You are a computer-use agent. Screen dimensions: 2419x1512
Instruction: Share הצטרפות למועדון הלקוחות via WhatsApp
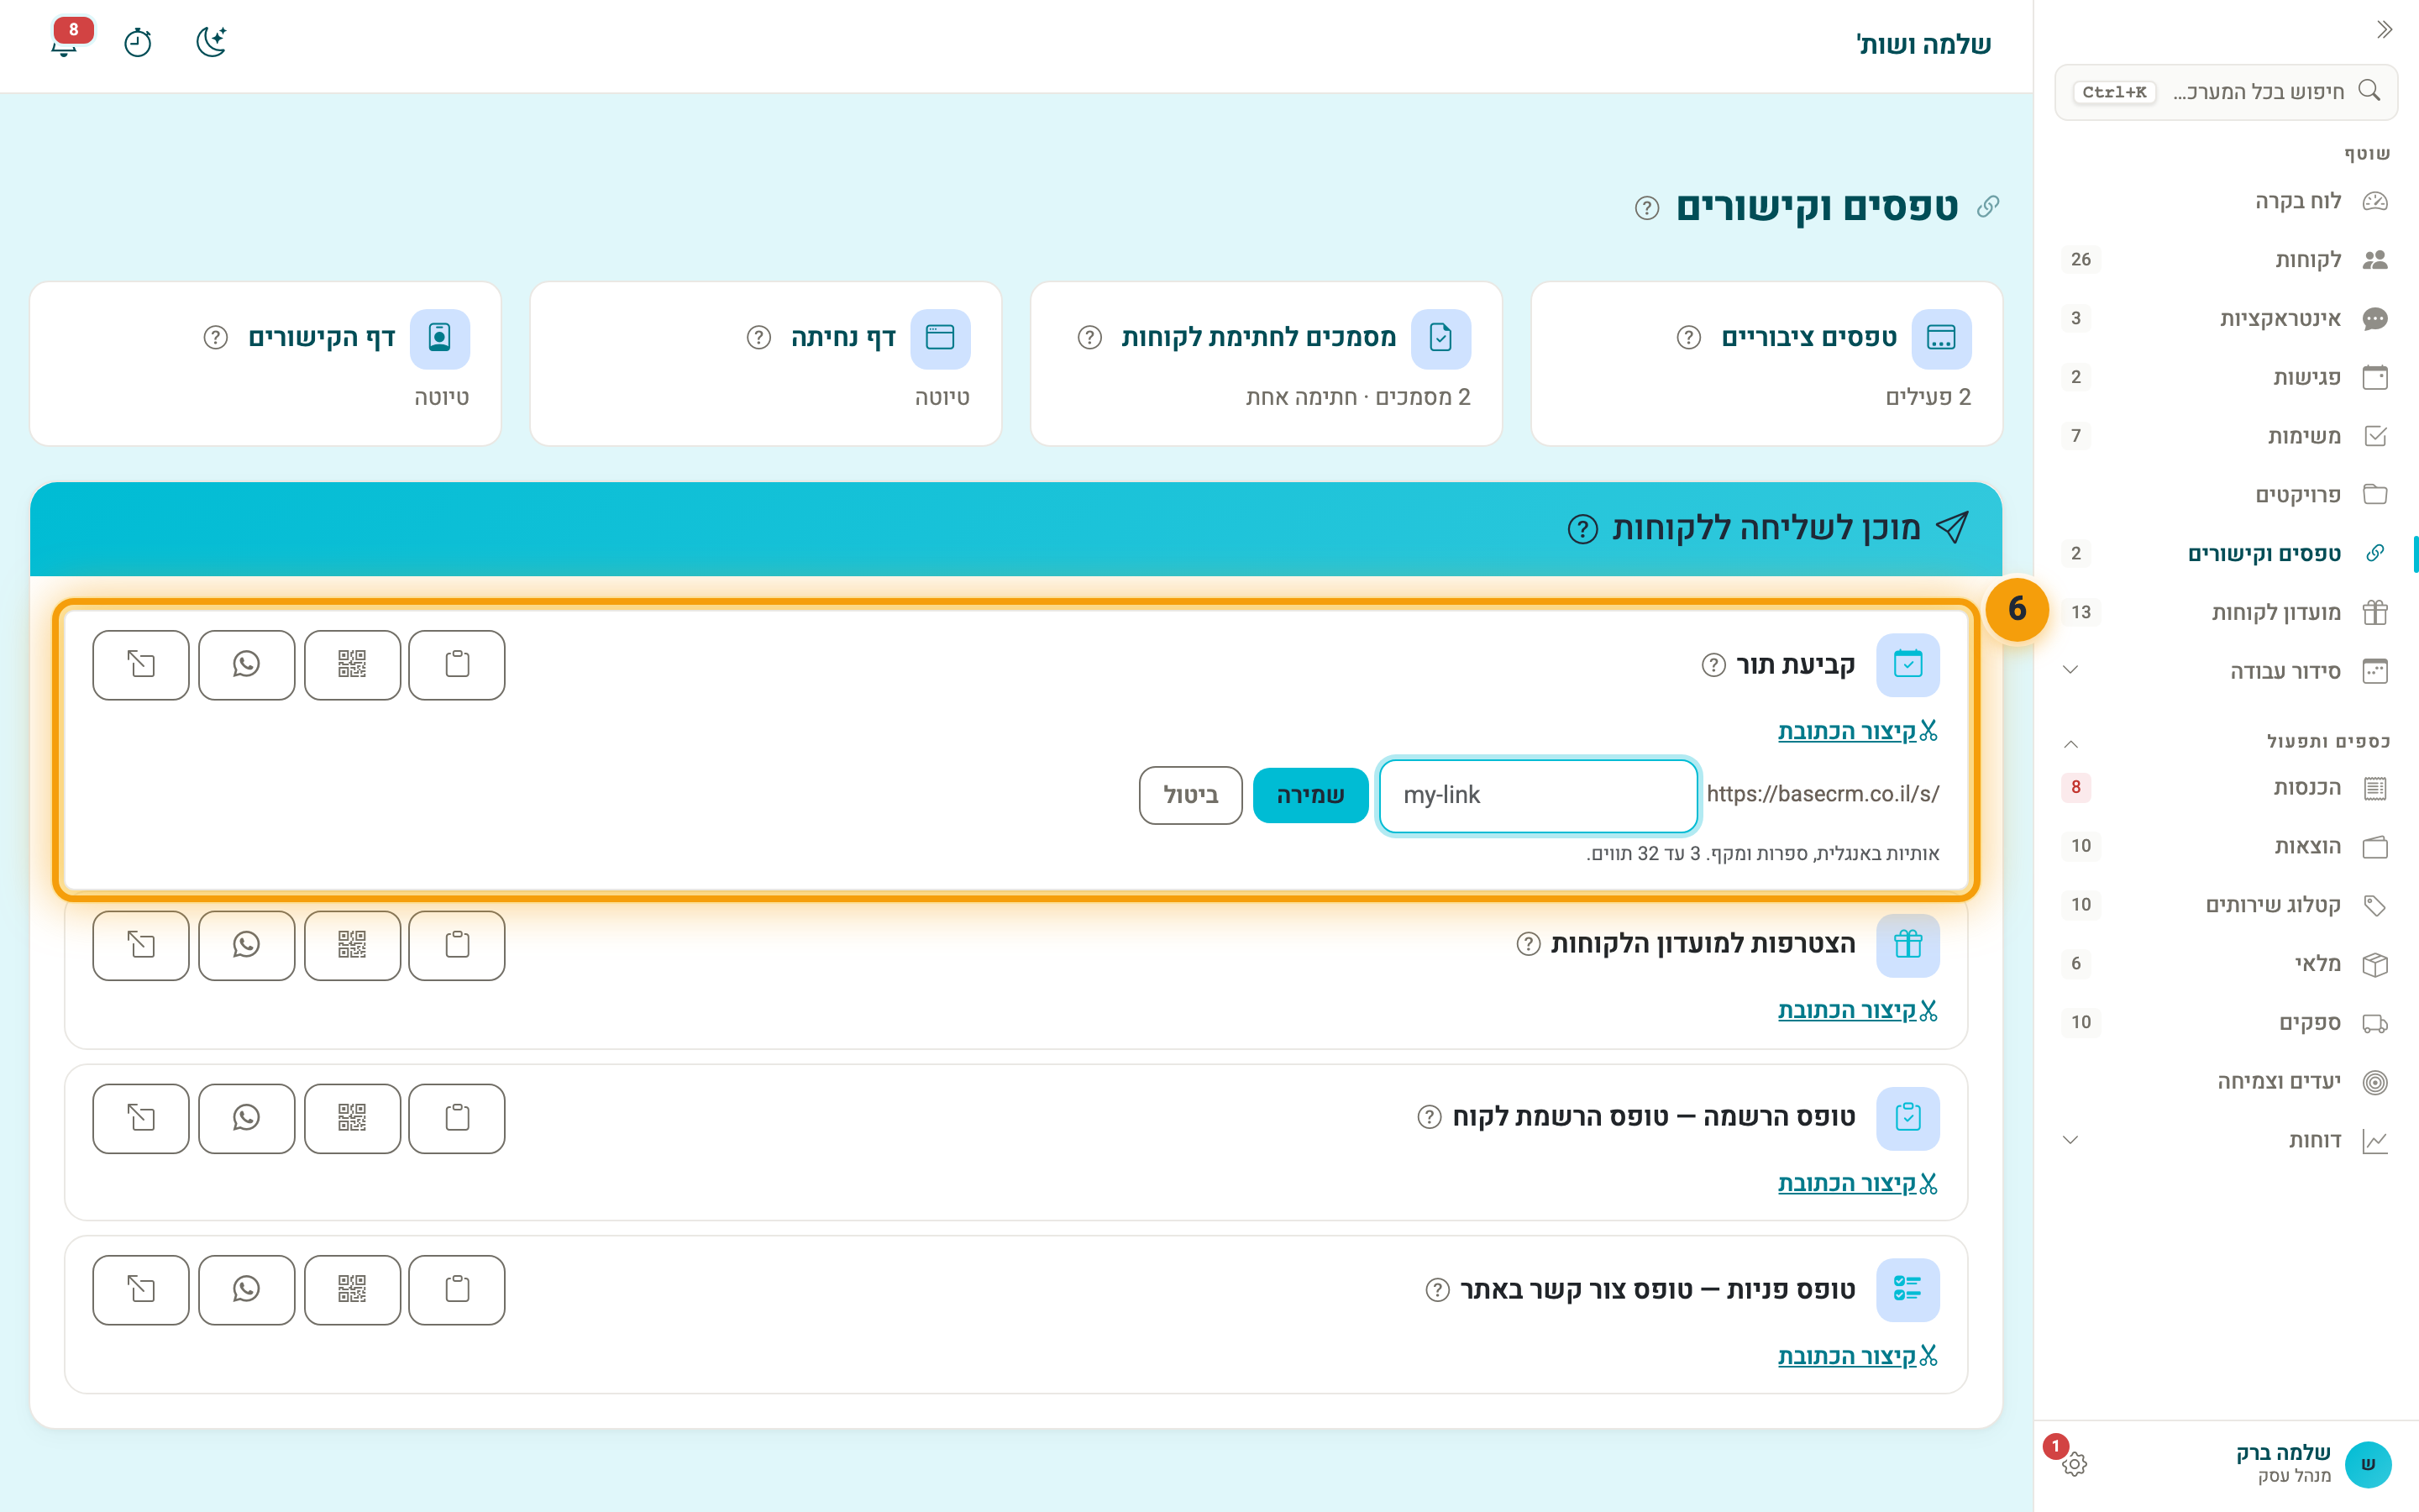pos(246,945)
